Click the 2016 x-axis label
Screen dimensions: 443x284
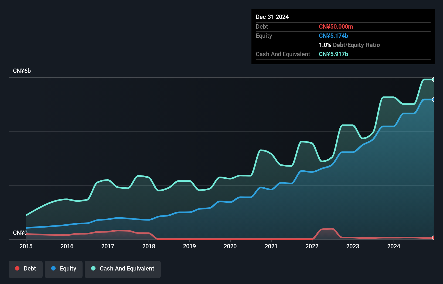click(67, 246)
